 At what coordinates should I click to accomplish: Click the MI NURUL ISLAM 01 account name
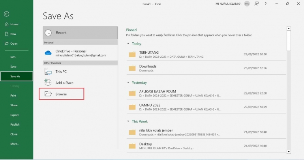point(229,4)
